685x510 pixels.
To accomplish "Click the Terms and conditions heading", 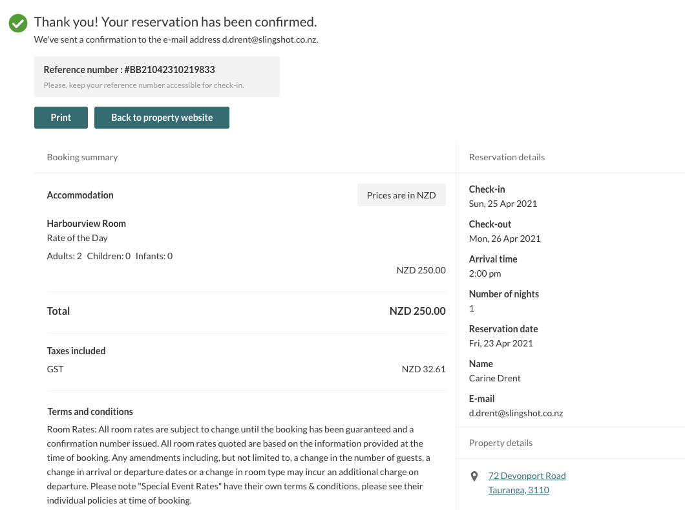I will (x=90, y=412).
